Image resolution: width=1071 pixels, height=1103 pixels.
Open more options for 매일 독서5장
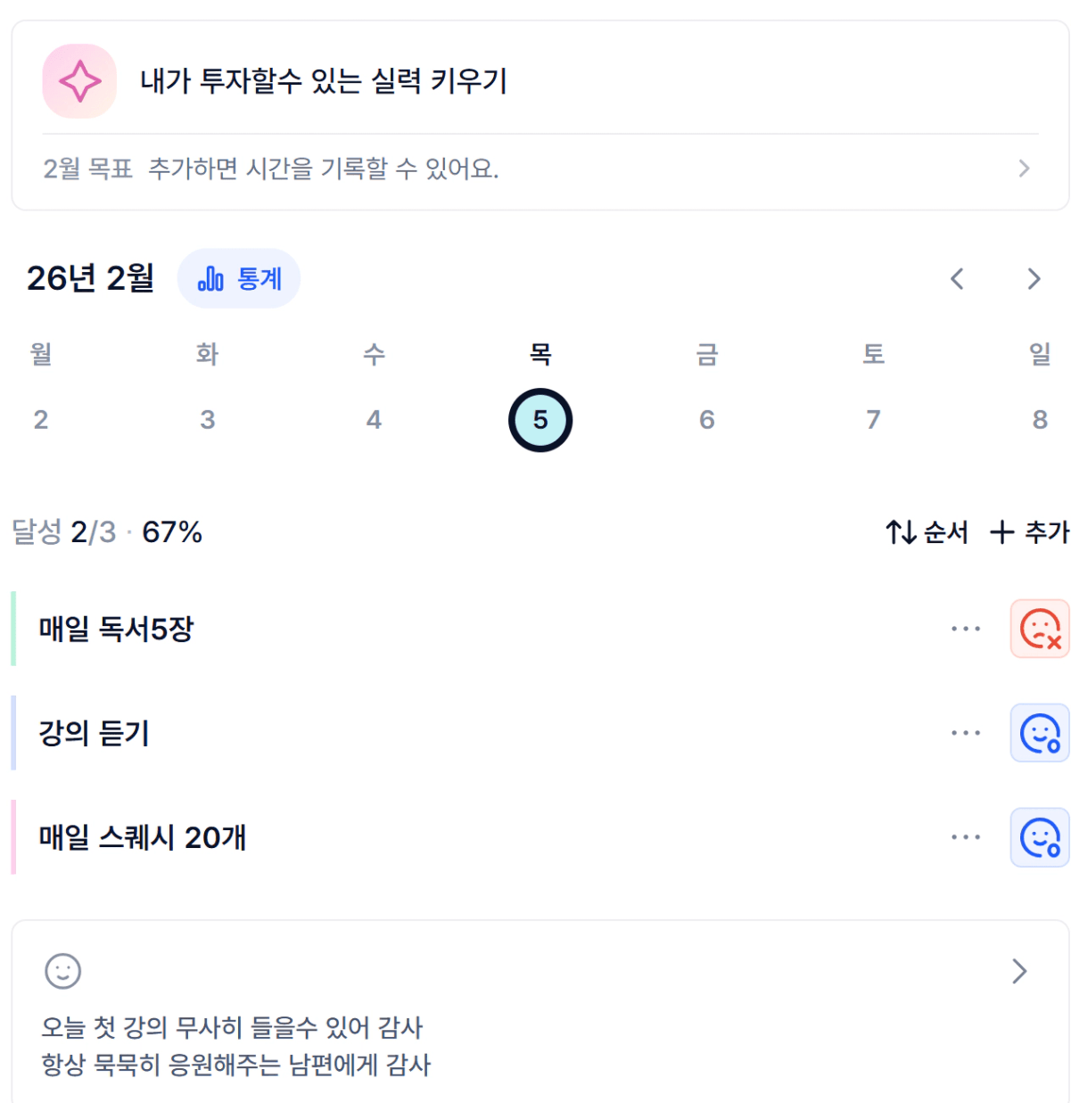[x=965, y=629]
